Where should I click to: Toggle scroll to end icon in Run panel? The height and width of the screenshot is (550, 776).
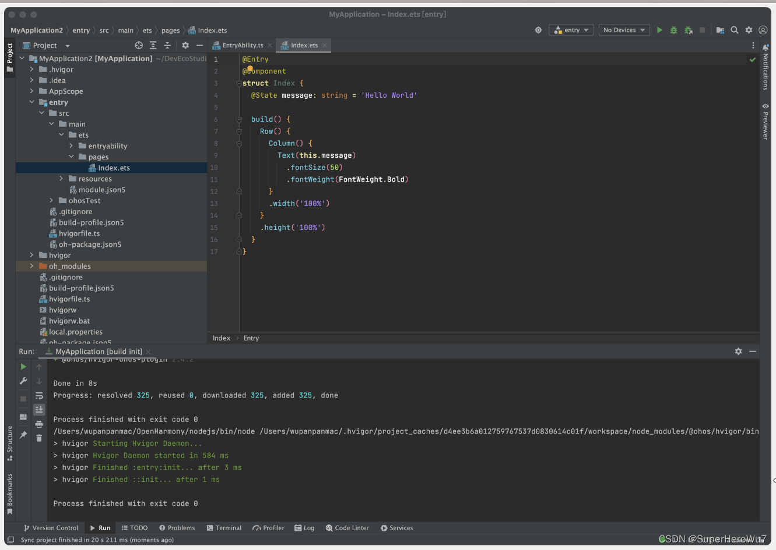coord(39,410)
